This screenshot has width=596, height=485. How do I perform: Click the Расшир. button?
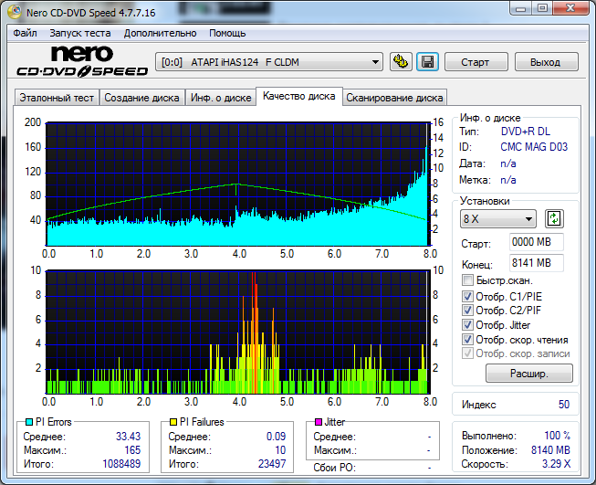point(528,373)
